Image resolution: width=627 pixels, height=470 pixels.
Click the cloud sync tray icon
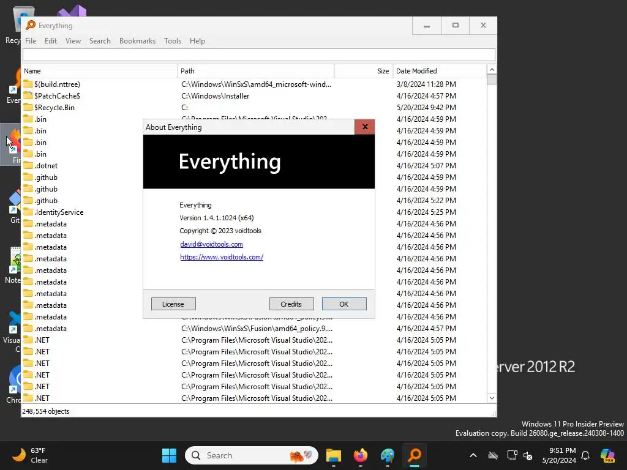(x=493, y=455)
